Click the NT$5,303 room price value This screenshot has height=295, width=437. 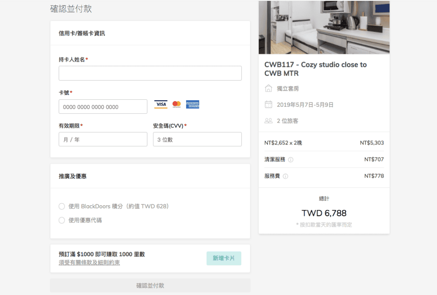click(372, 143)
